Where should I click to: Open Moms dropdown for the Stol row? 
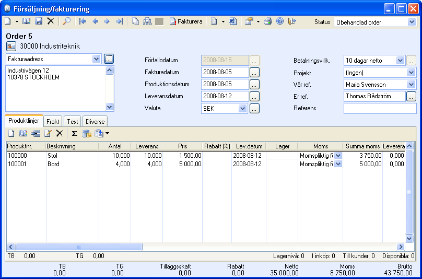pos(338,156)
